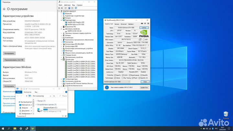Switch to the Sensors tab in GPU-Z
Screen dimensions: 233x131
pos(117,24)
